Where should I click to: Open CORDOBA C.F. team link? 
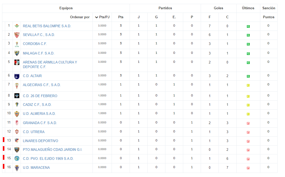click(x=35, y=44)
